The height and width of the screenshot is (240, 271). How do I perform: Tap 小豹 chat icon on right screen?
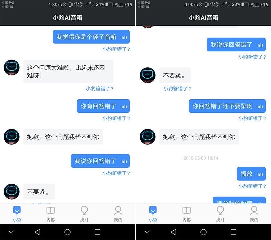coord(153,214)
